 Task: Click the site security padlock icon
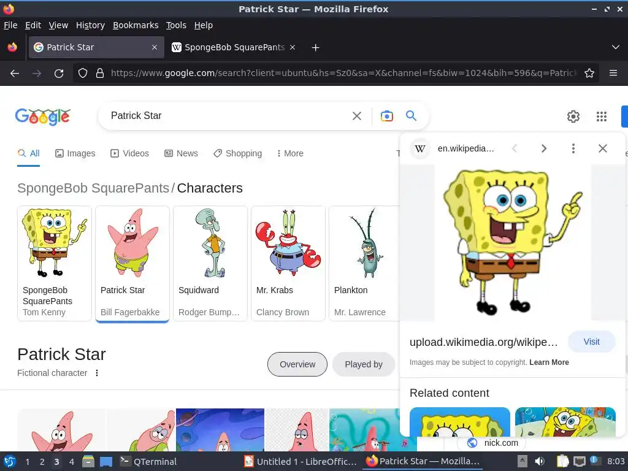point(100,74)
